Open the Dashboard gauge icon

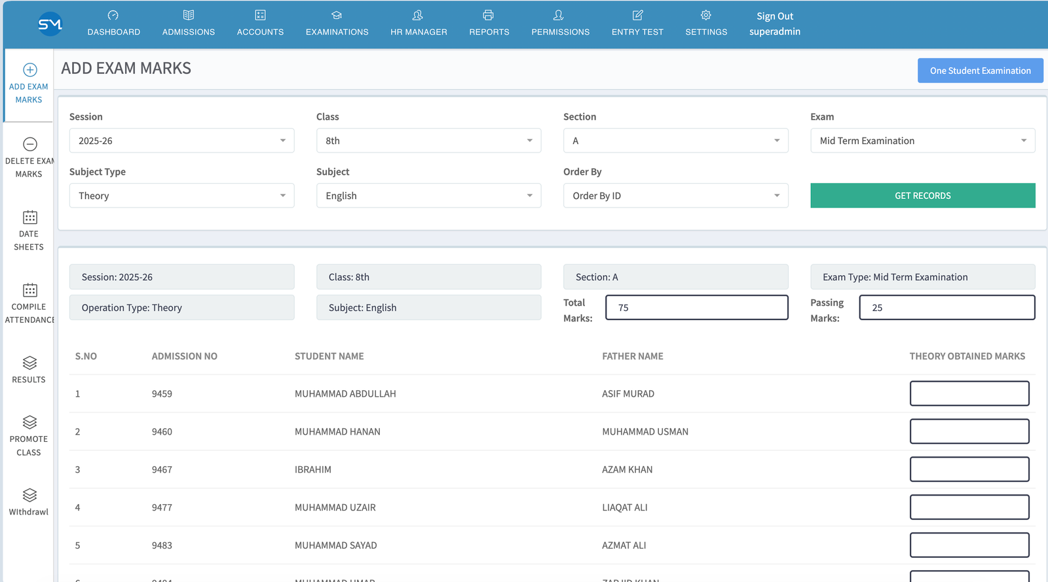coord(113,15)
